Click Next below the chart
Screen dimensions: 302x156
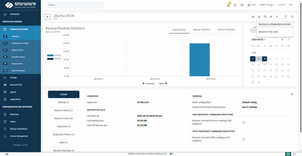click(163, 83)
